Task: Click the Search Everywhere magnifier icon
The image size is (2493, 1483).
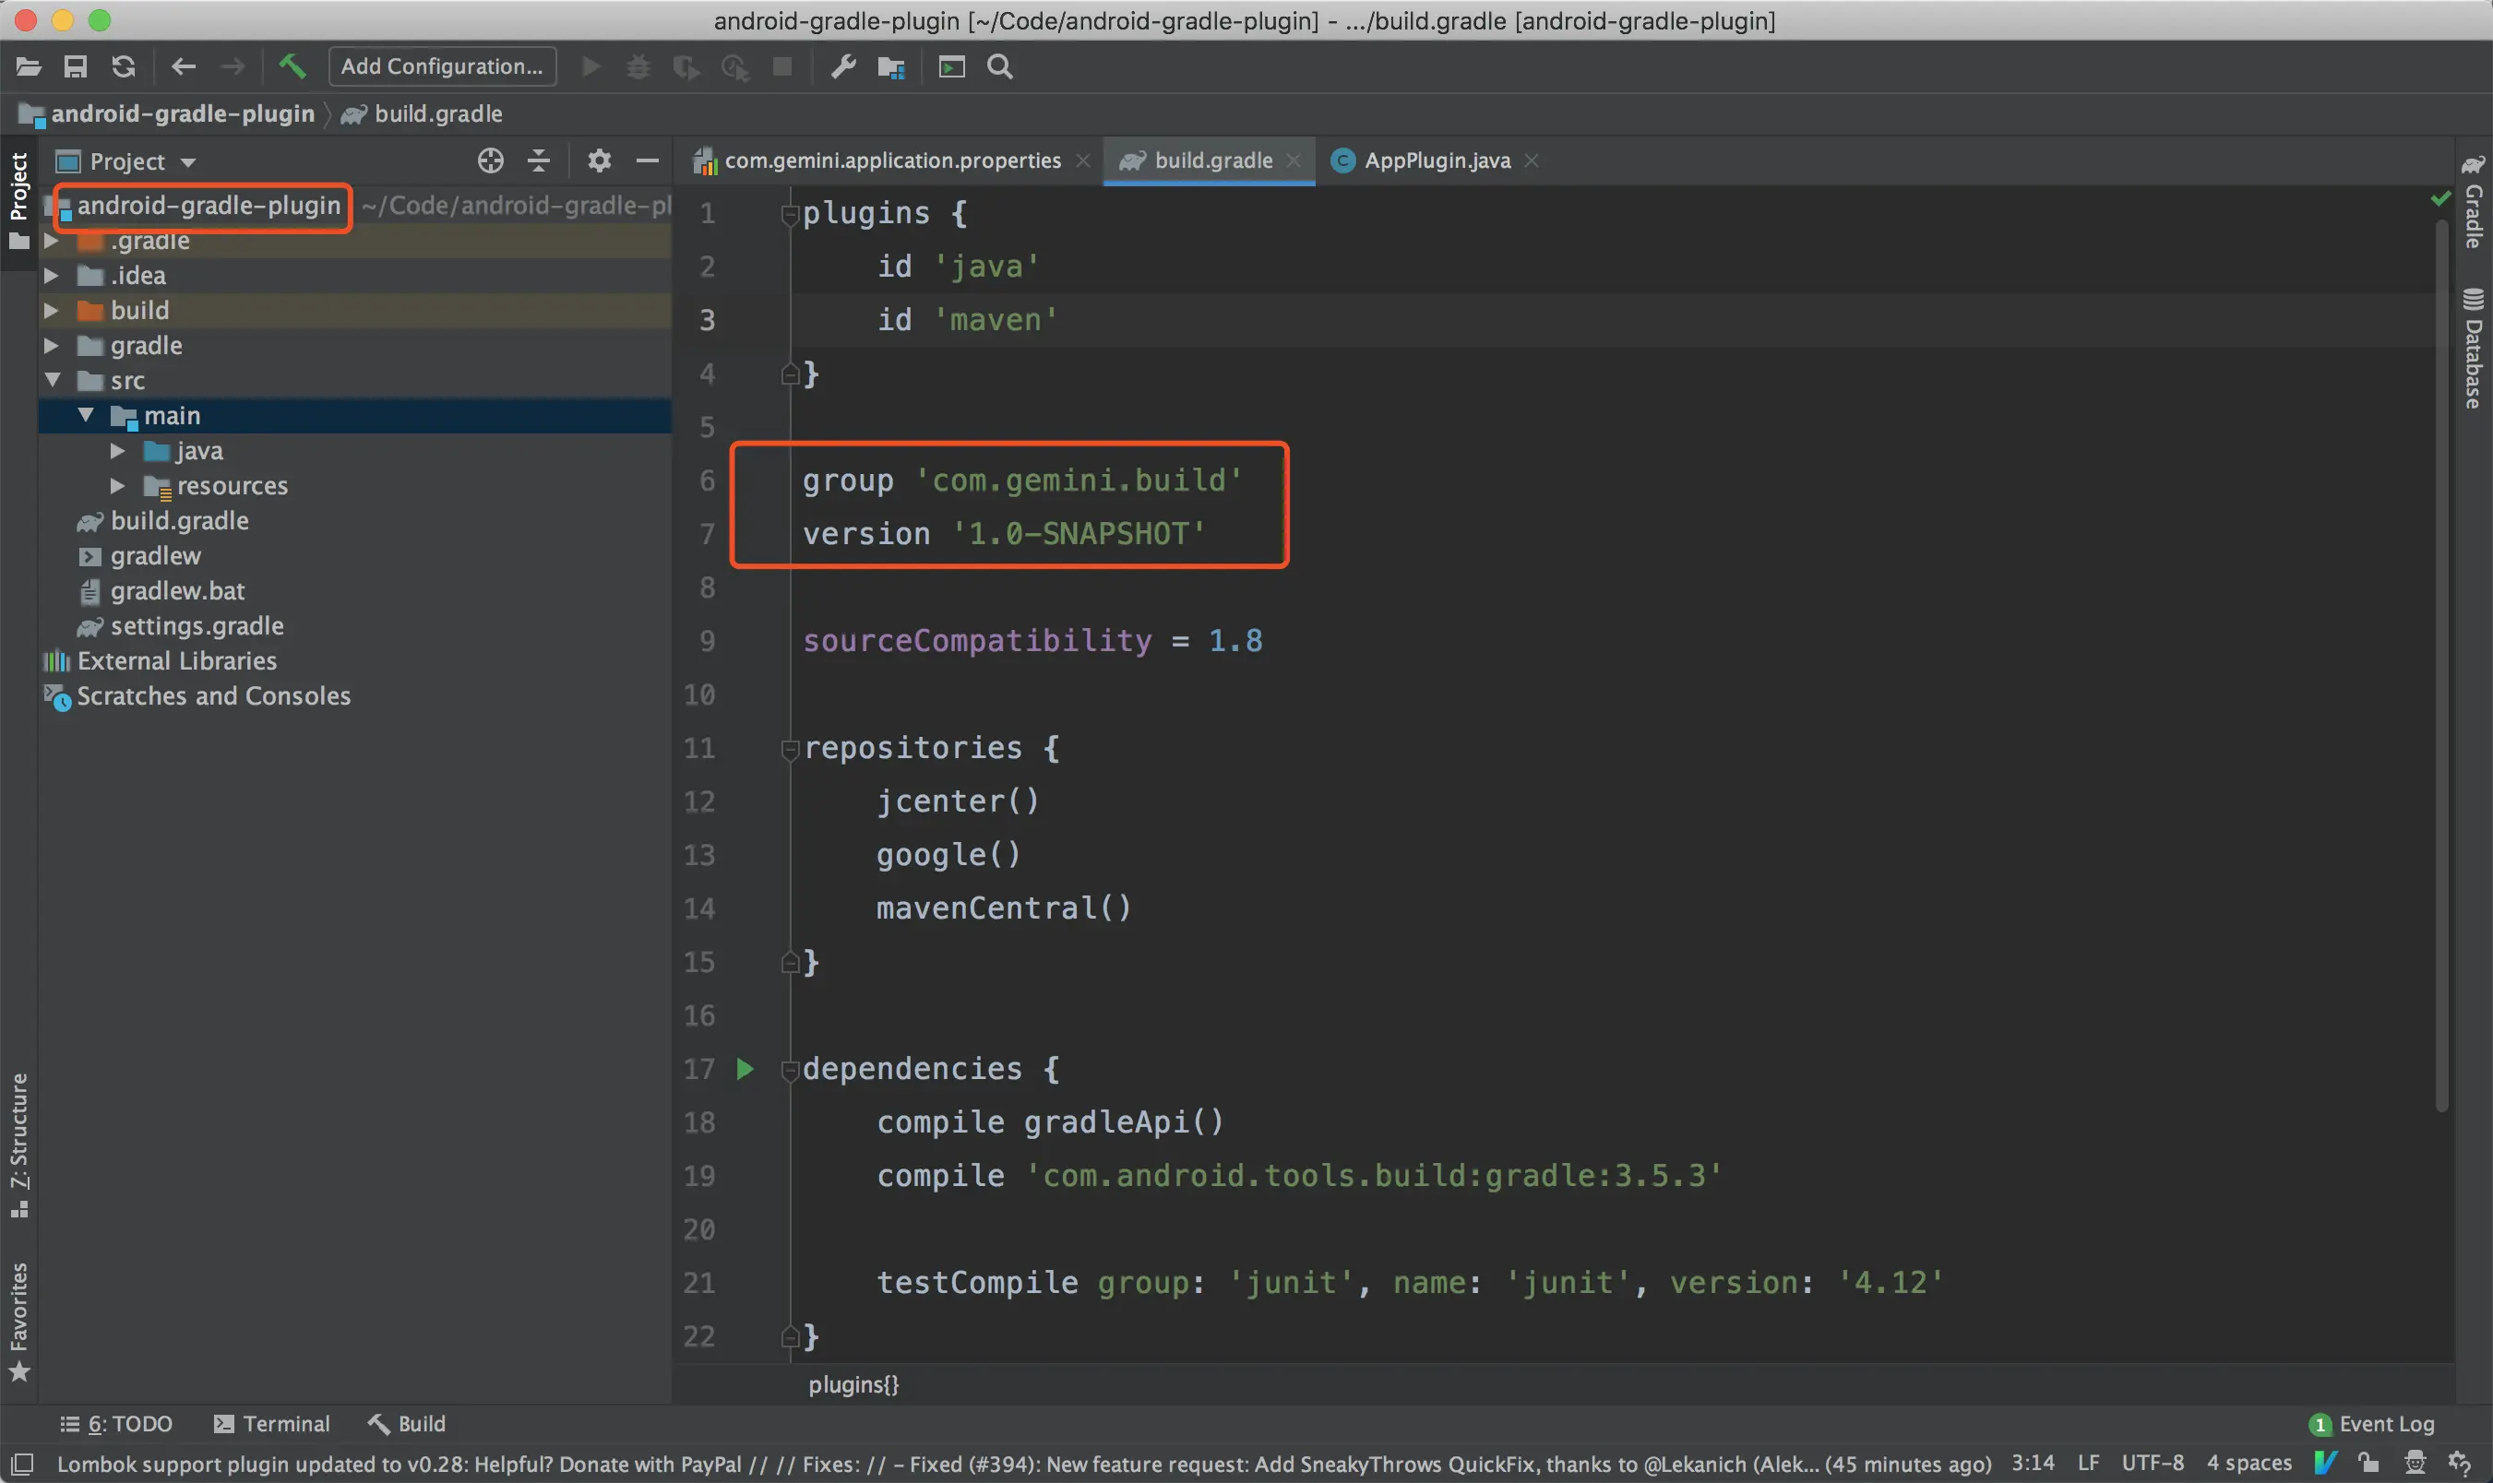Action: click(999, 67)
